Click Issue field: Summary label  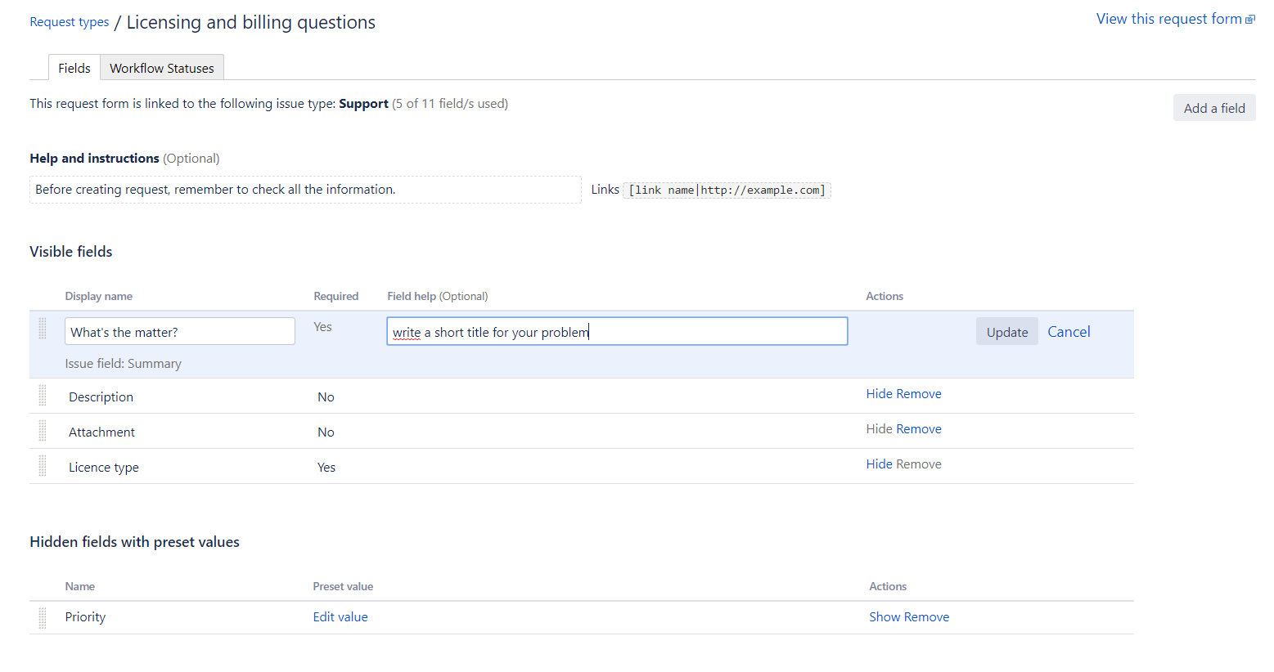click(124, 364)
